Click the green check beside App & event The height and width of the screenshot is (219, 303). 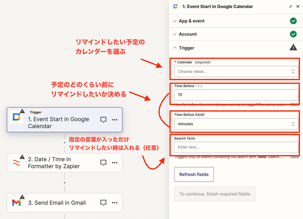tap(293, 21)
